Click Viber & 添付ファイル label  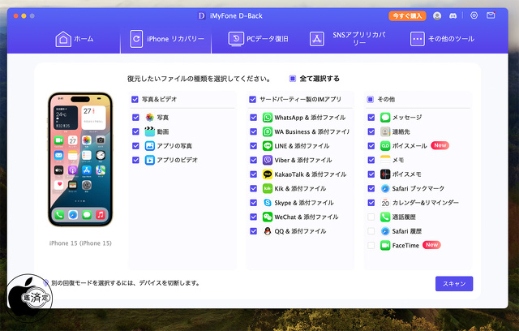click(x=303, y=160)
